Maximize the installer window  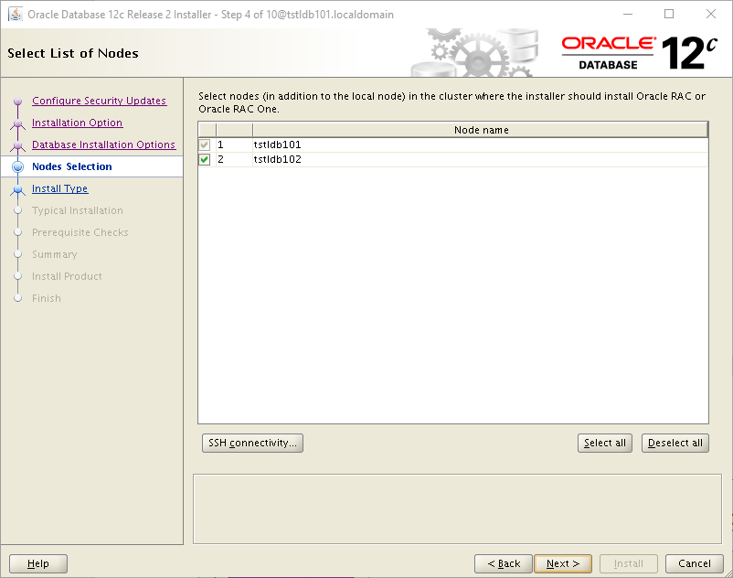pyautogui.click(x=669, y=14)
